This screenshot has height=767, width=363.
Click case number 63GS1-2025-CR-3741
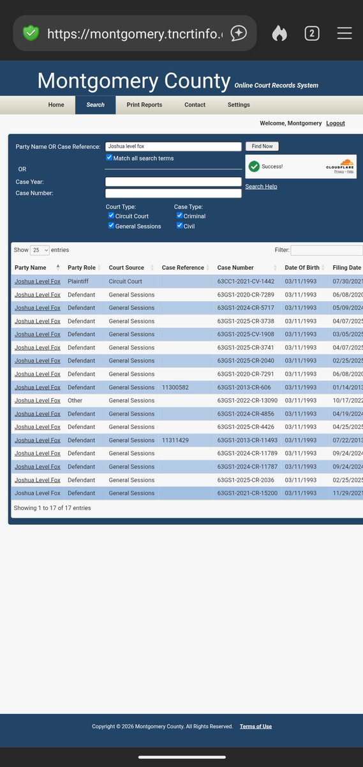click(246, 348)
